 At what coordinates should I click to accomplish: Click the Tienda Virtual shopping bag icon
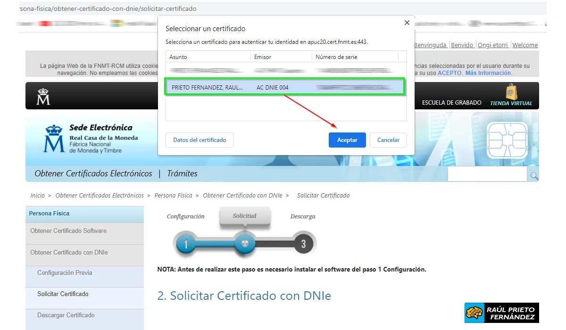[512, 92]
